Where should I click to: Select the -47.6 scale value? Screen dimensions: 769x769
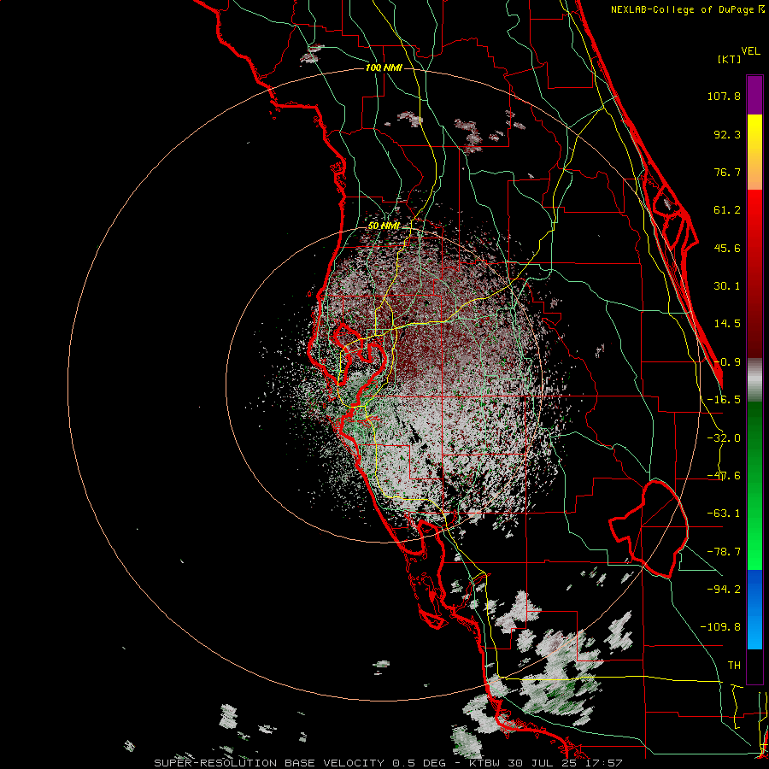pos(724,476)
